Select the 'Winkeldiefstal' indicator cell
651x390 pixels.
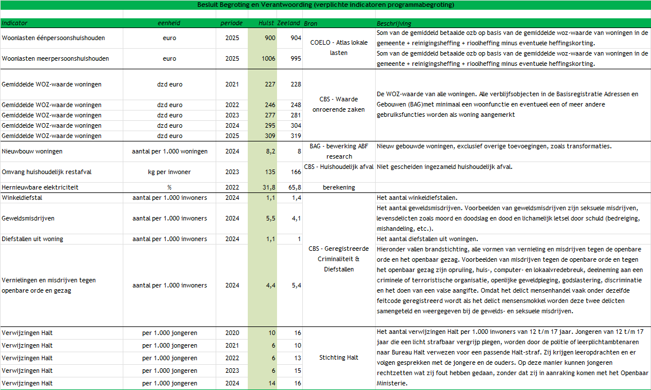click(22, 198)
